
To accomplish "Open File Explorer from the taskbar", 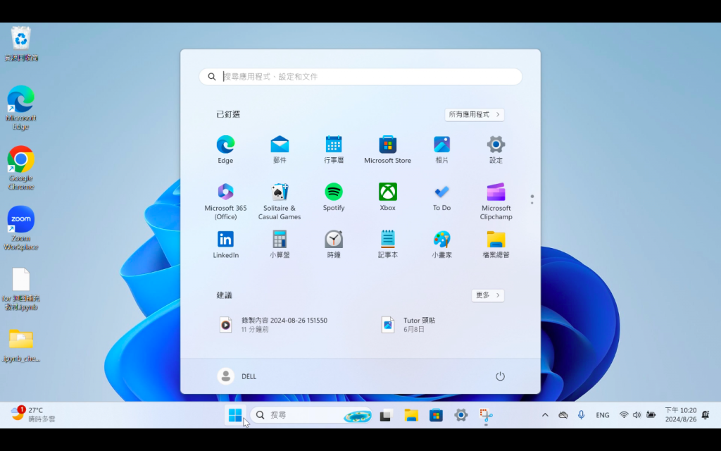I will [410, 415].
